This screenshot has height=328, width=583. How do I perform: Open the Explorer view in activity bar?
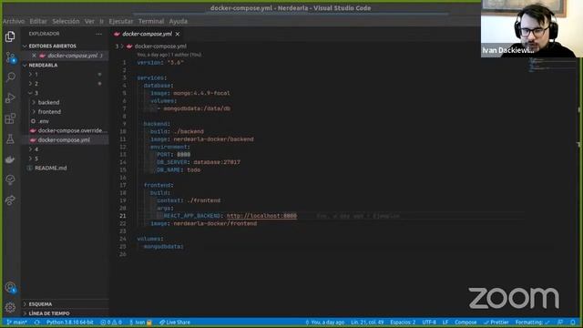click(x=10, y=36)
